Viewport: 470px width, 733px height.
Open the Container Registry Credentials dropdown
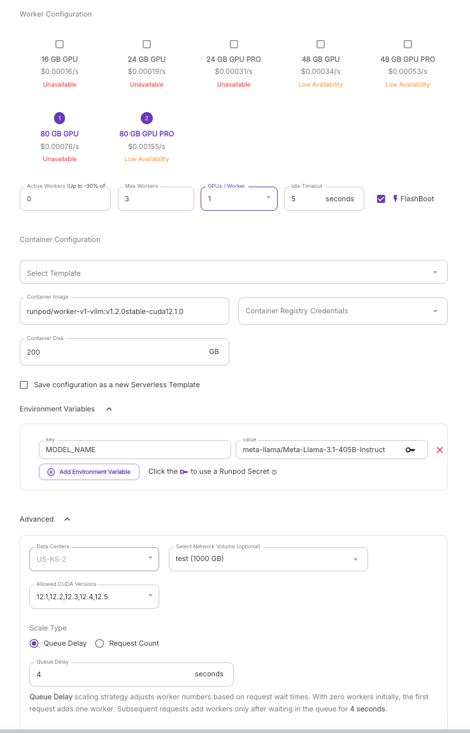click(343, 311)
